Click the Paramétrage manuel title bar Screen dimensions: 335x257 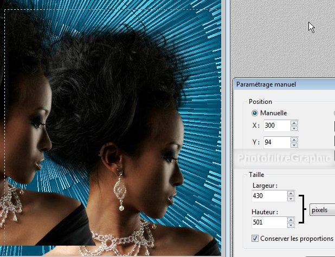285,84
